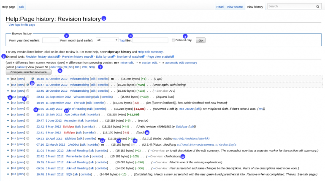Open revision dated 16:48, 2 March 2012

click(50, 174)
